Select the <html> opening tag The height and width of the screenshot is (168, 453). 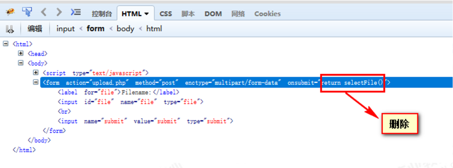(23, 44)
